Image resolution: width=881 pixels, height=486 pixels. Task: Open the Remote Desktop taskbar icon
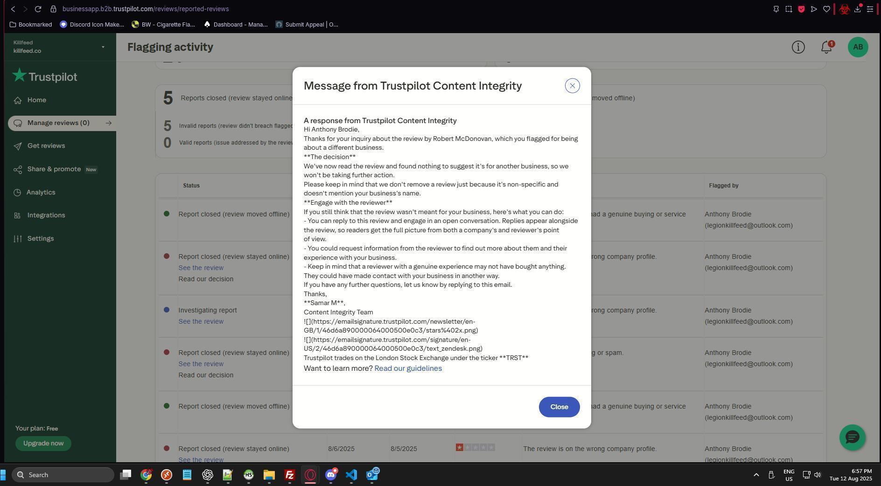pyautogui.click(x=167, y=475)
